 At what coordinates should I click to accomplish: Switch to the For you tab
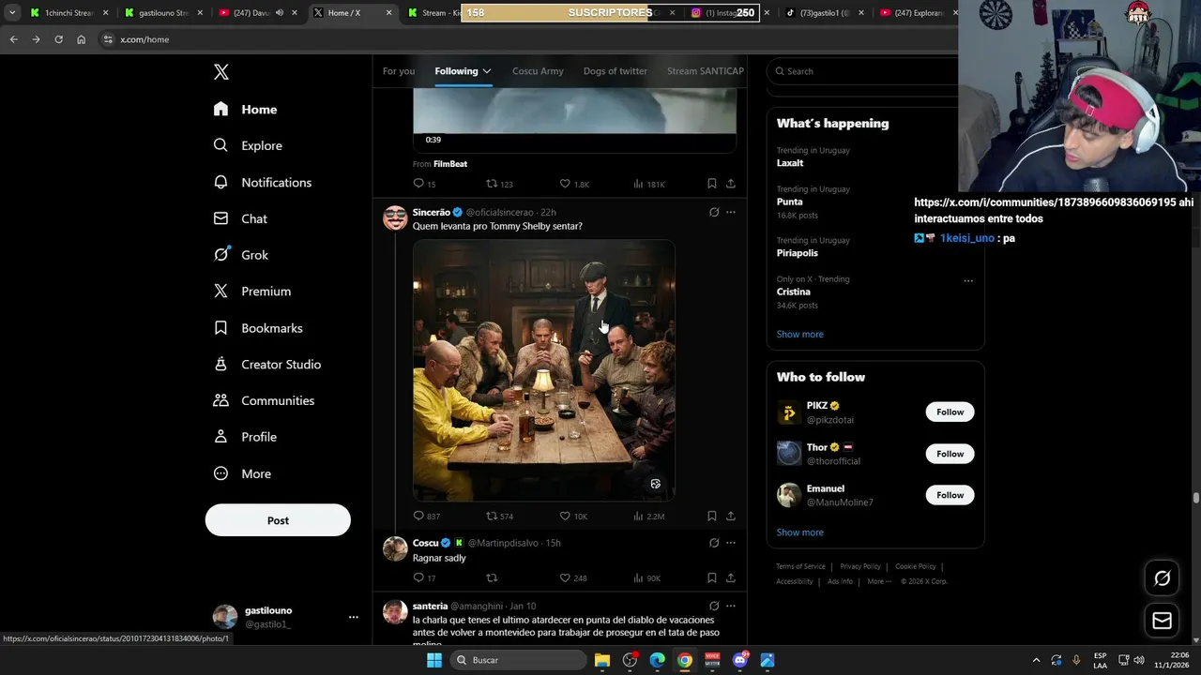[399, 71]
